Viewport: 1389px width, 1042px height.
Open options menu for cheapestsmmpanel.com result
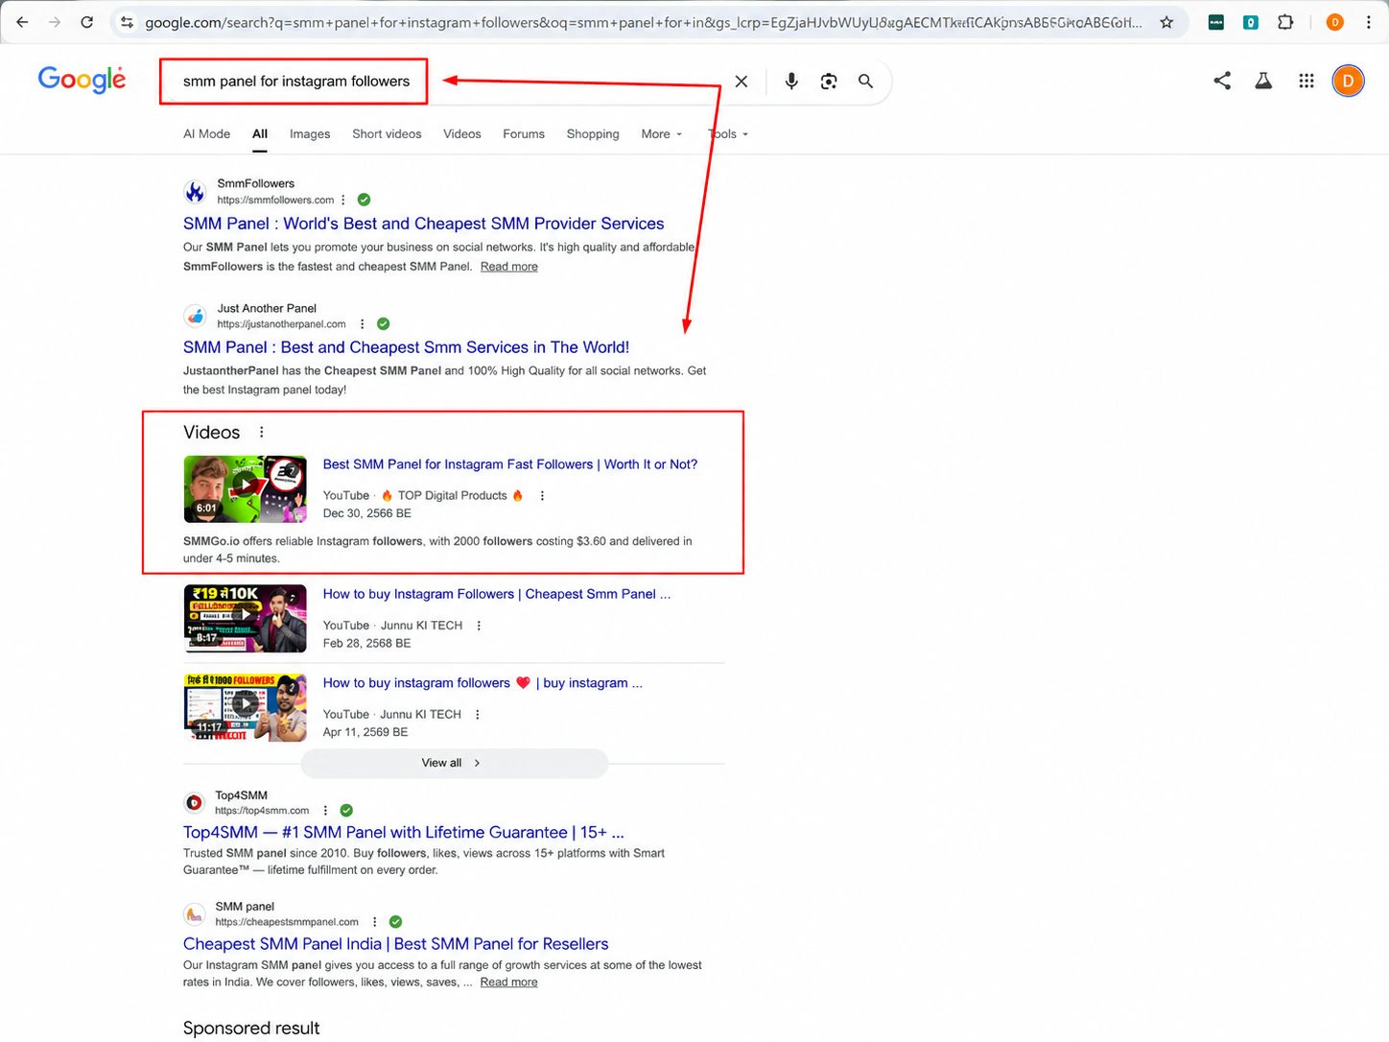(x=374, y=921)
